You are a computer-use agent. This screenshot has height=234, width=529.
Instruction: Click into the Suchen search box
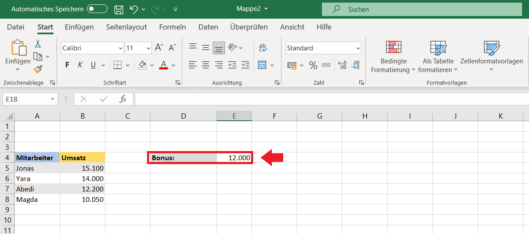422,9
